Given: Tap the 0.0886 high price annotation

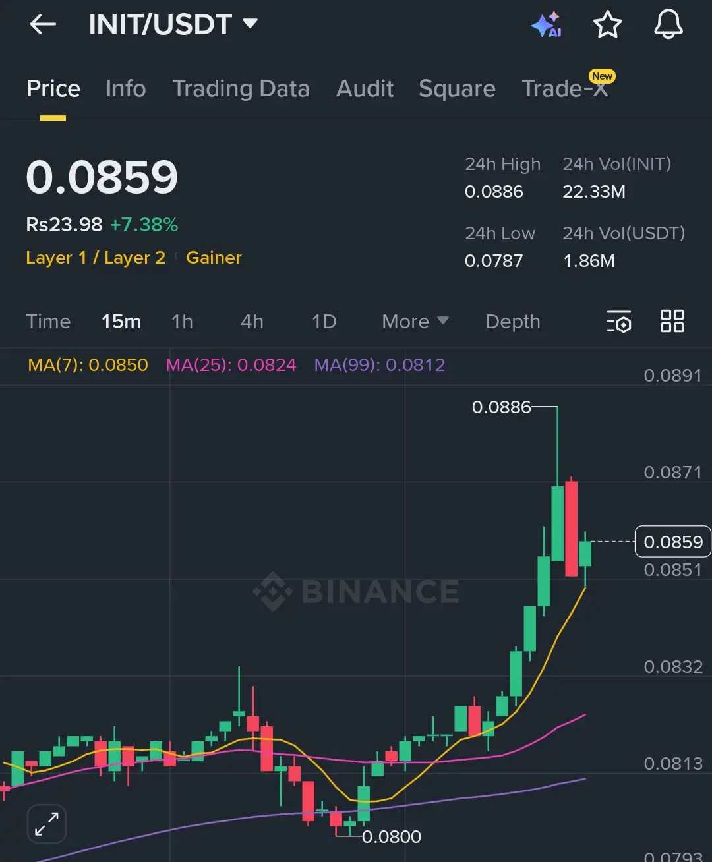Looking at the screenshot, I should (501, 407).
